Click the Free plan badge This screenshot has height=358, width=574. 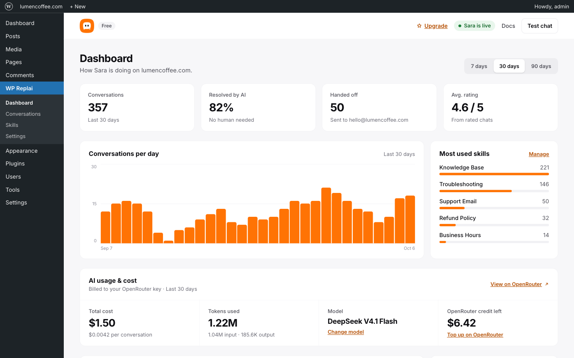click(106, 26)
